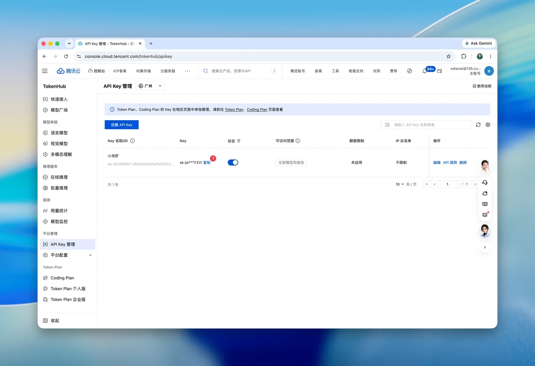Click the clock icon in top header
Image resolution: width=535 pixels, height=366 pixels.
pyautogui.click(x=409, y=71)
